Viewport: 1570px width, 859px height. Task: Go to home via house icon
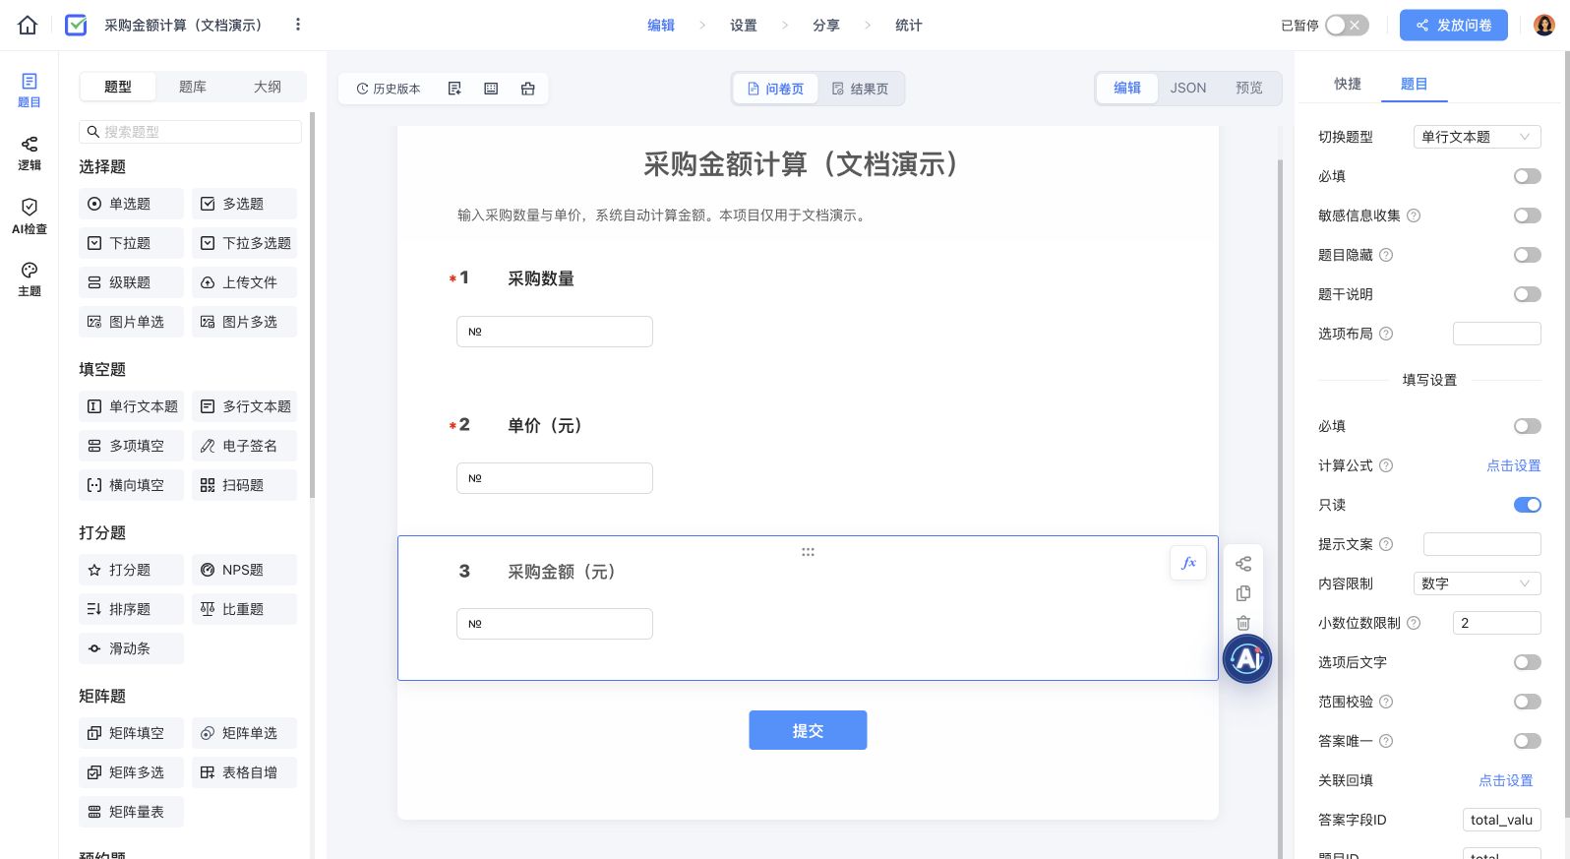(x=28, y=25)
